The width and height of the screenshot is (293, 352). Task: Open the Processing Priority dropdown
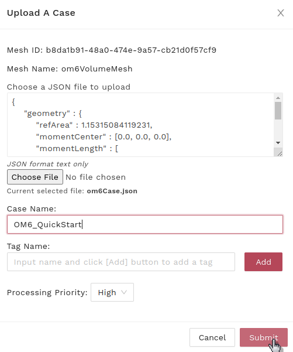coord(112,292)
